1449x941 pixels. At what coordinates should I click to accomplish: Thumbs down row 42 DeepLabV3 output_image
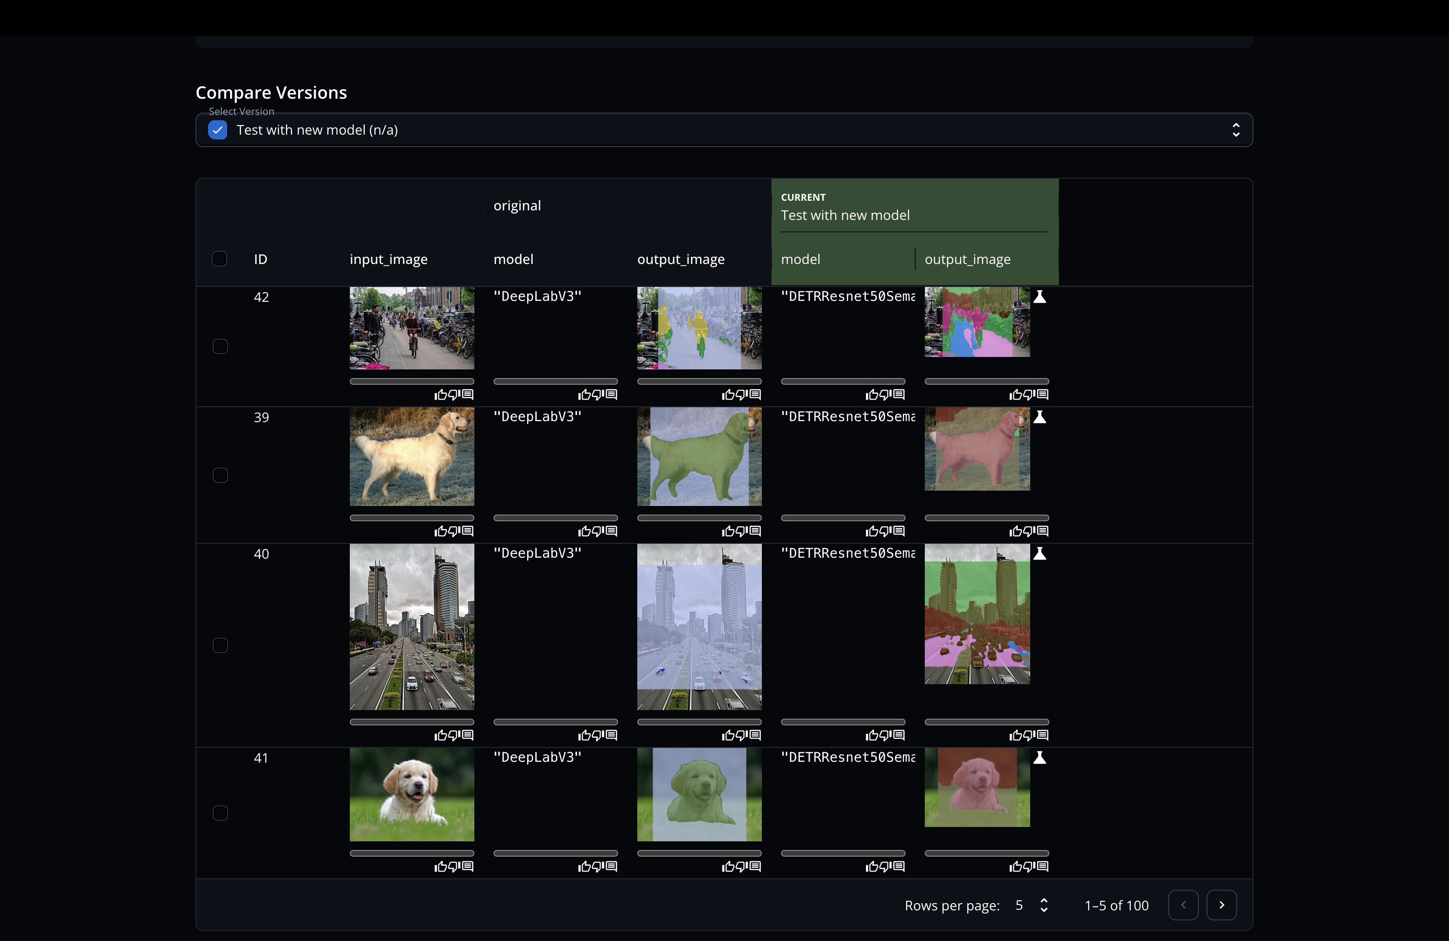tap(742, 395)
